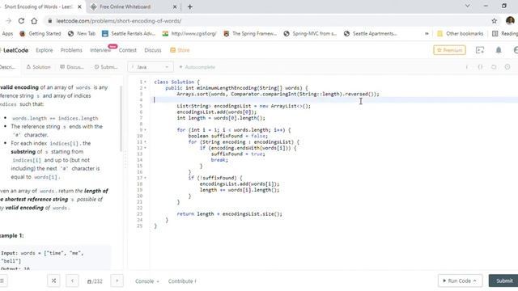Click the Arrays.sort code line
Image resolution: width=518 pixels, height=291 pixels.
pos(278,94)
